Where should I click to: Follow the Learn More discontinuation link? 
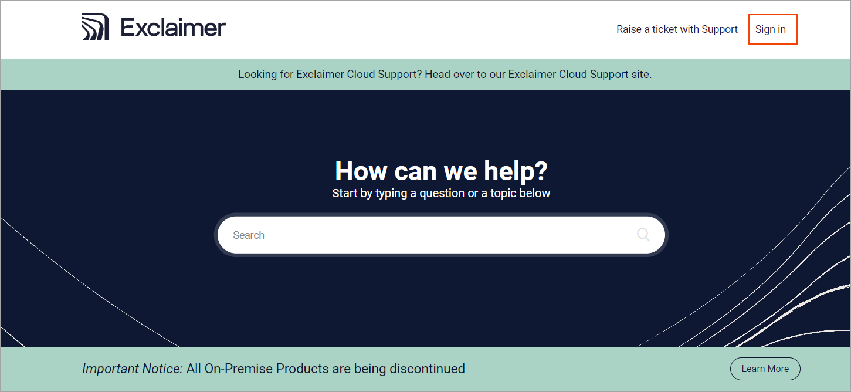tap(765, 369)
